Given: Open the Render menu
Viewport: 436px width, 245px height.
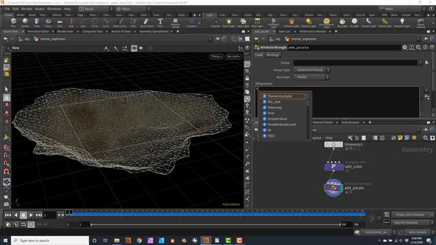Looking at the screenshot, I should tap(27, 9).
